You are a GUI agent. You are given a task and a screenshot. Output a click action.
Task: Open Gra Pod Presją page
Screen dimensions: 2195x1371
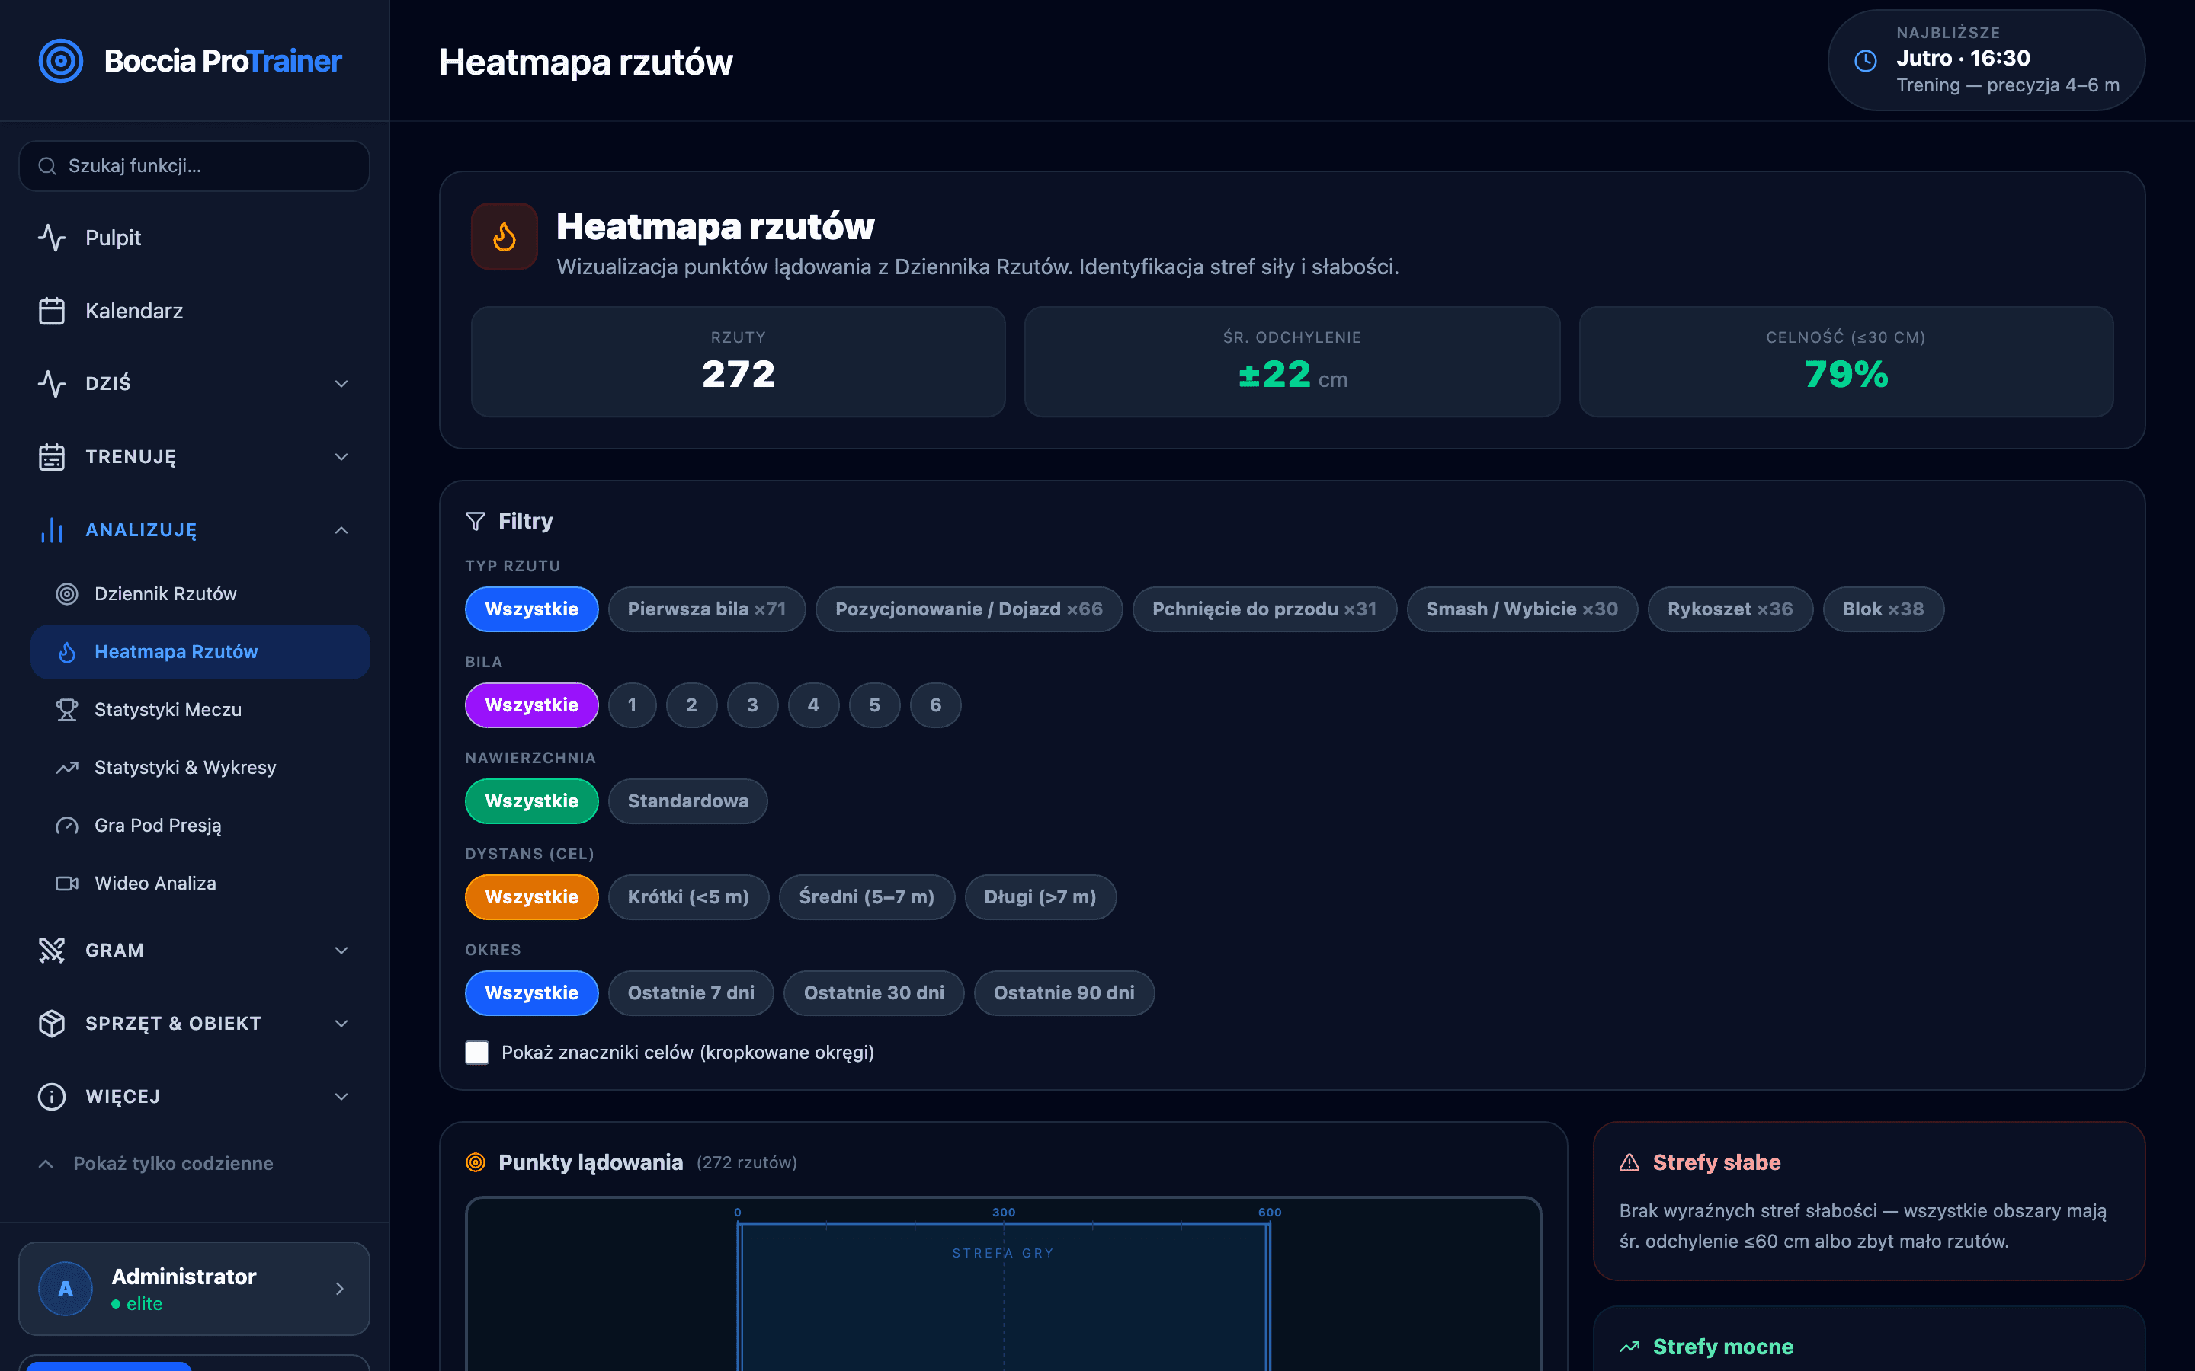200,826
